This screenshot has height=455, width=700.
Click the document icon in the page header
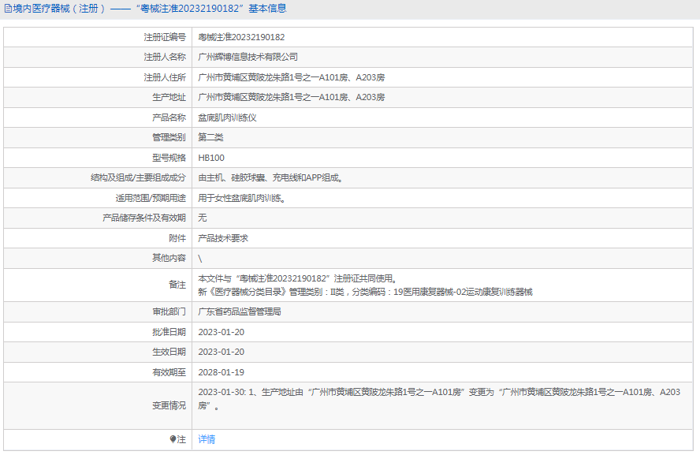8,9
